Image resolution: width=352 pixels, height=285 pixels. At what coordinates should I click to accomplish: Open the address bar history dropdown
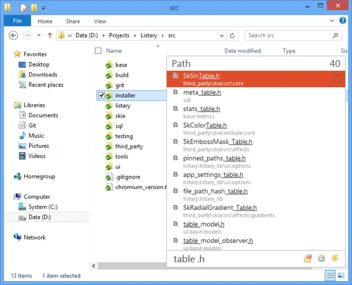coord(222,35)
